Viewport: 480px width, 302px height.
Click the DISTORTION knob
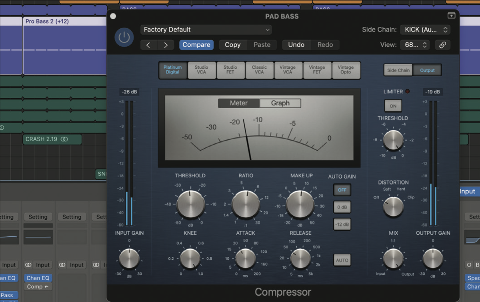coord(393,207)
